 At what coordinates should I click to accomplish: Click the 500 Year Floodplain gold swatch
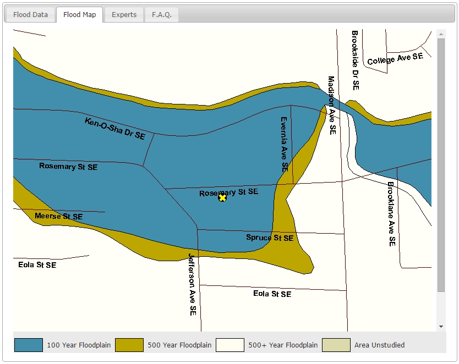tap(129, 345)
